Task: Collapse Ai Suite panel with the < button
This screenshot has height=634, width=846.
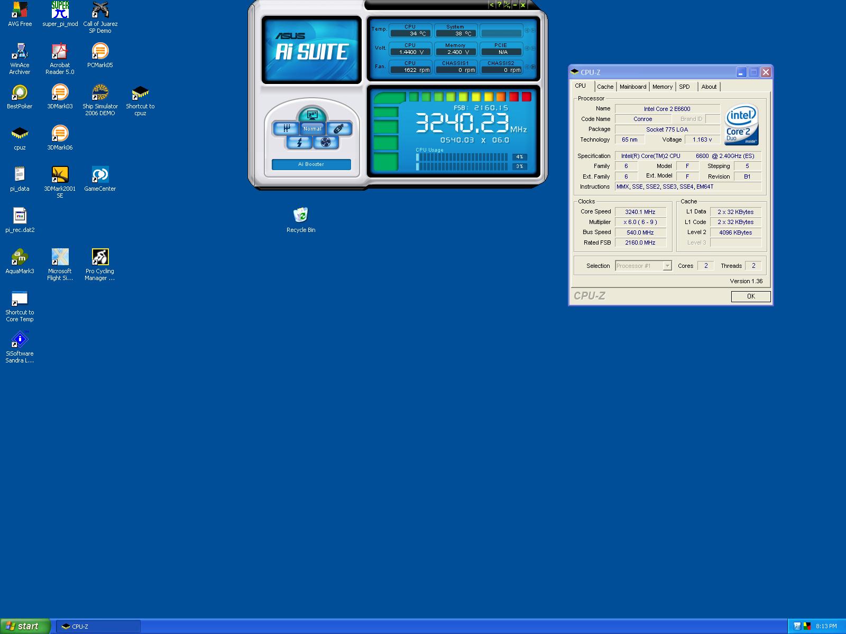Action: pyautogui.click(x=491, y=5)
